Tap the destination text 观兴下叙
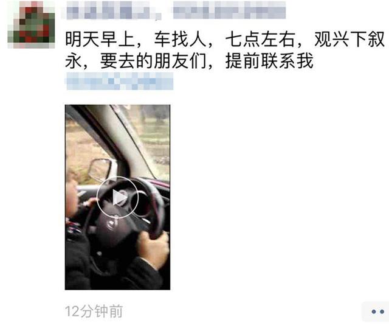This screenshot has height=325, width=389. click(x=349, y=40)
